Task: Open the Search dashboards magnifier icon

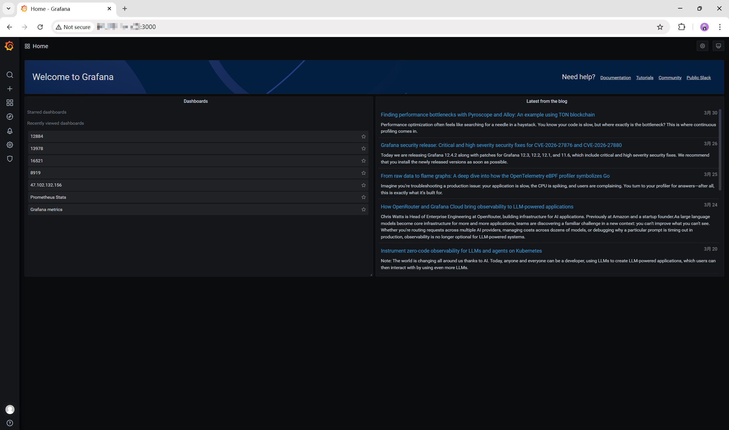Action: point(10,75)
